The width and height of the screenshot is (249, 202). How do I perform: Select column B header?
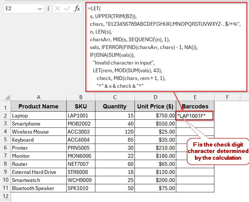point(81,97)
